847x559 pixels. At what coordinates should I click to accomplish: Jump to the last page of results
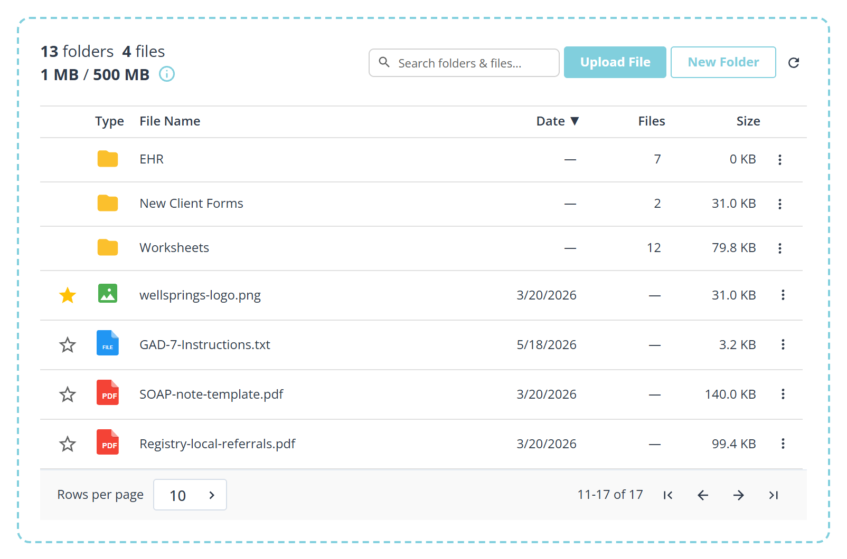click(x=774, y=495)
